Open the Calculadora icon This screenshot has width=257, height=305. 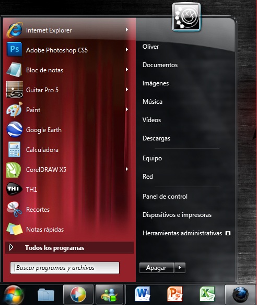tap(14, 149)
